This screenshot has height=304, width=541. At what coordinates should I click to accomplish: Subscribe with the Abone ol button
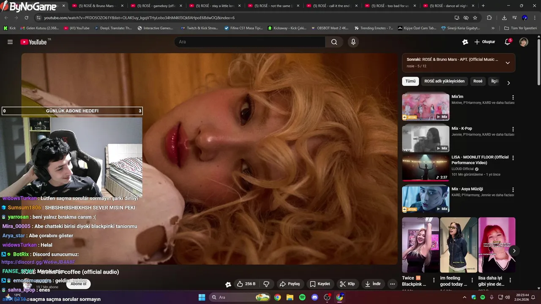[78, 284]
